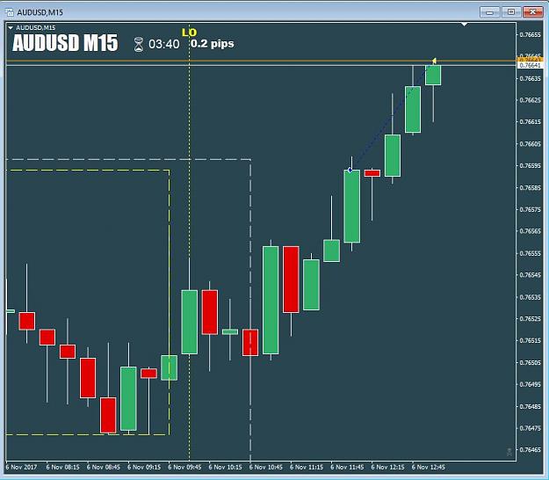
Task: Click the 0.76605 price on the axis
Action: point(530,144)
